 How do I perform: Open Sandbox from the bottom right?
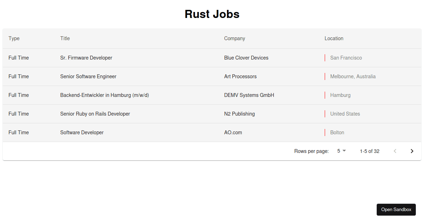pyautogui.click(x=396, y=209)
